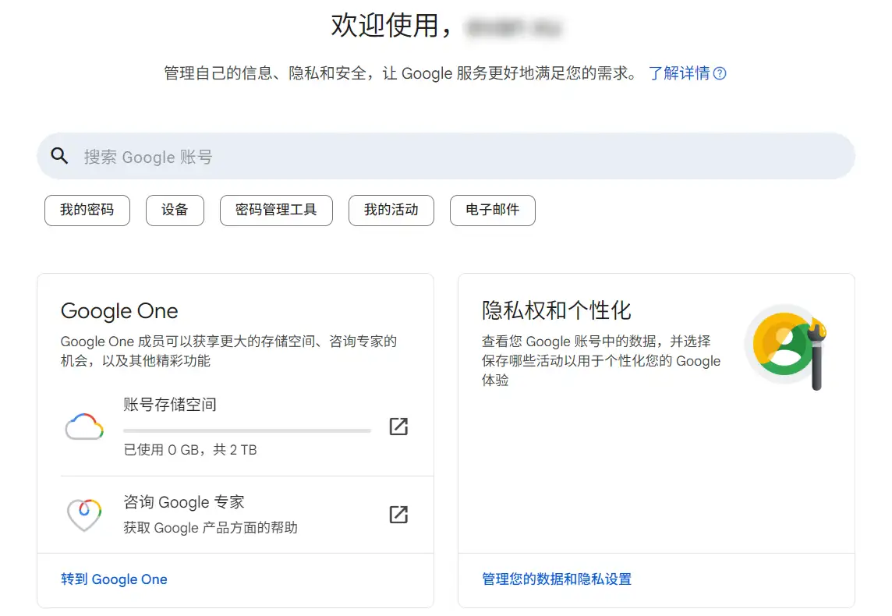The width and height of the screenshot is (892, 616).
Task: Open 管理您的数据和隐私设置
Action: [x=557, y=579]
